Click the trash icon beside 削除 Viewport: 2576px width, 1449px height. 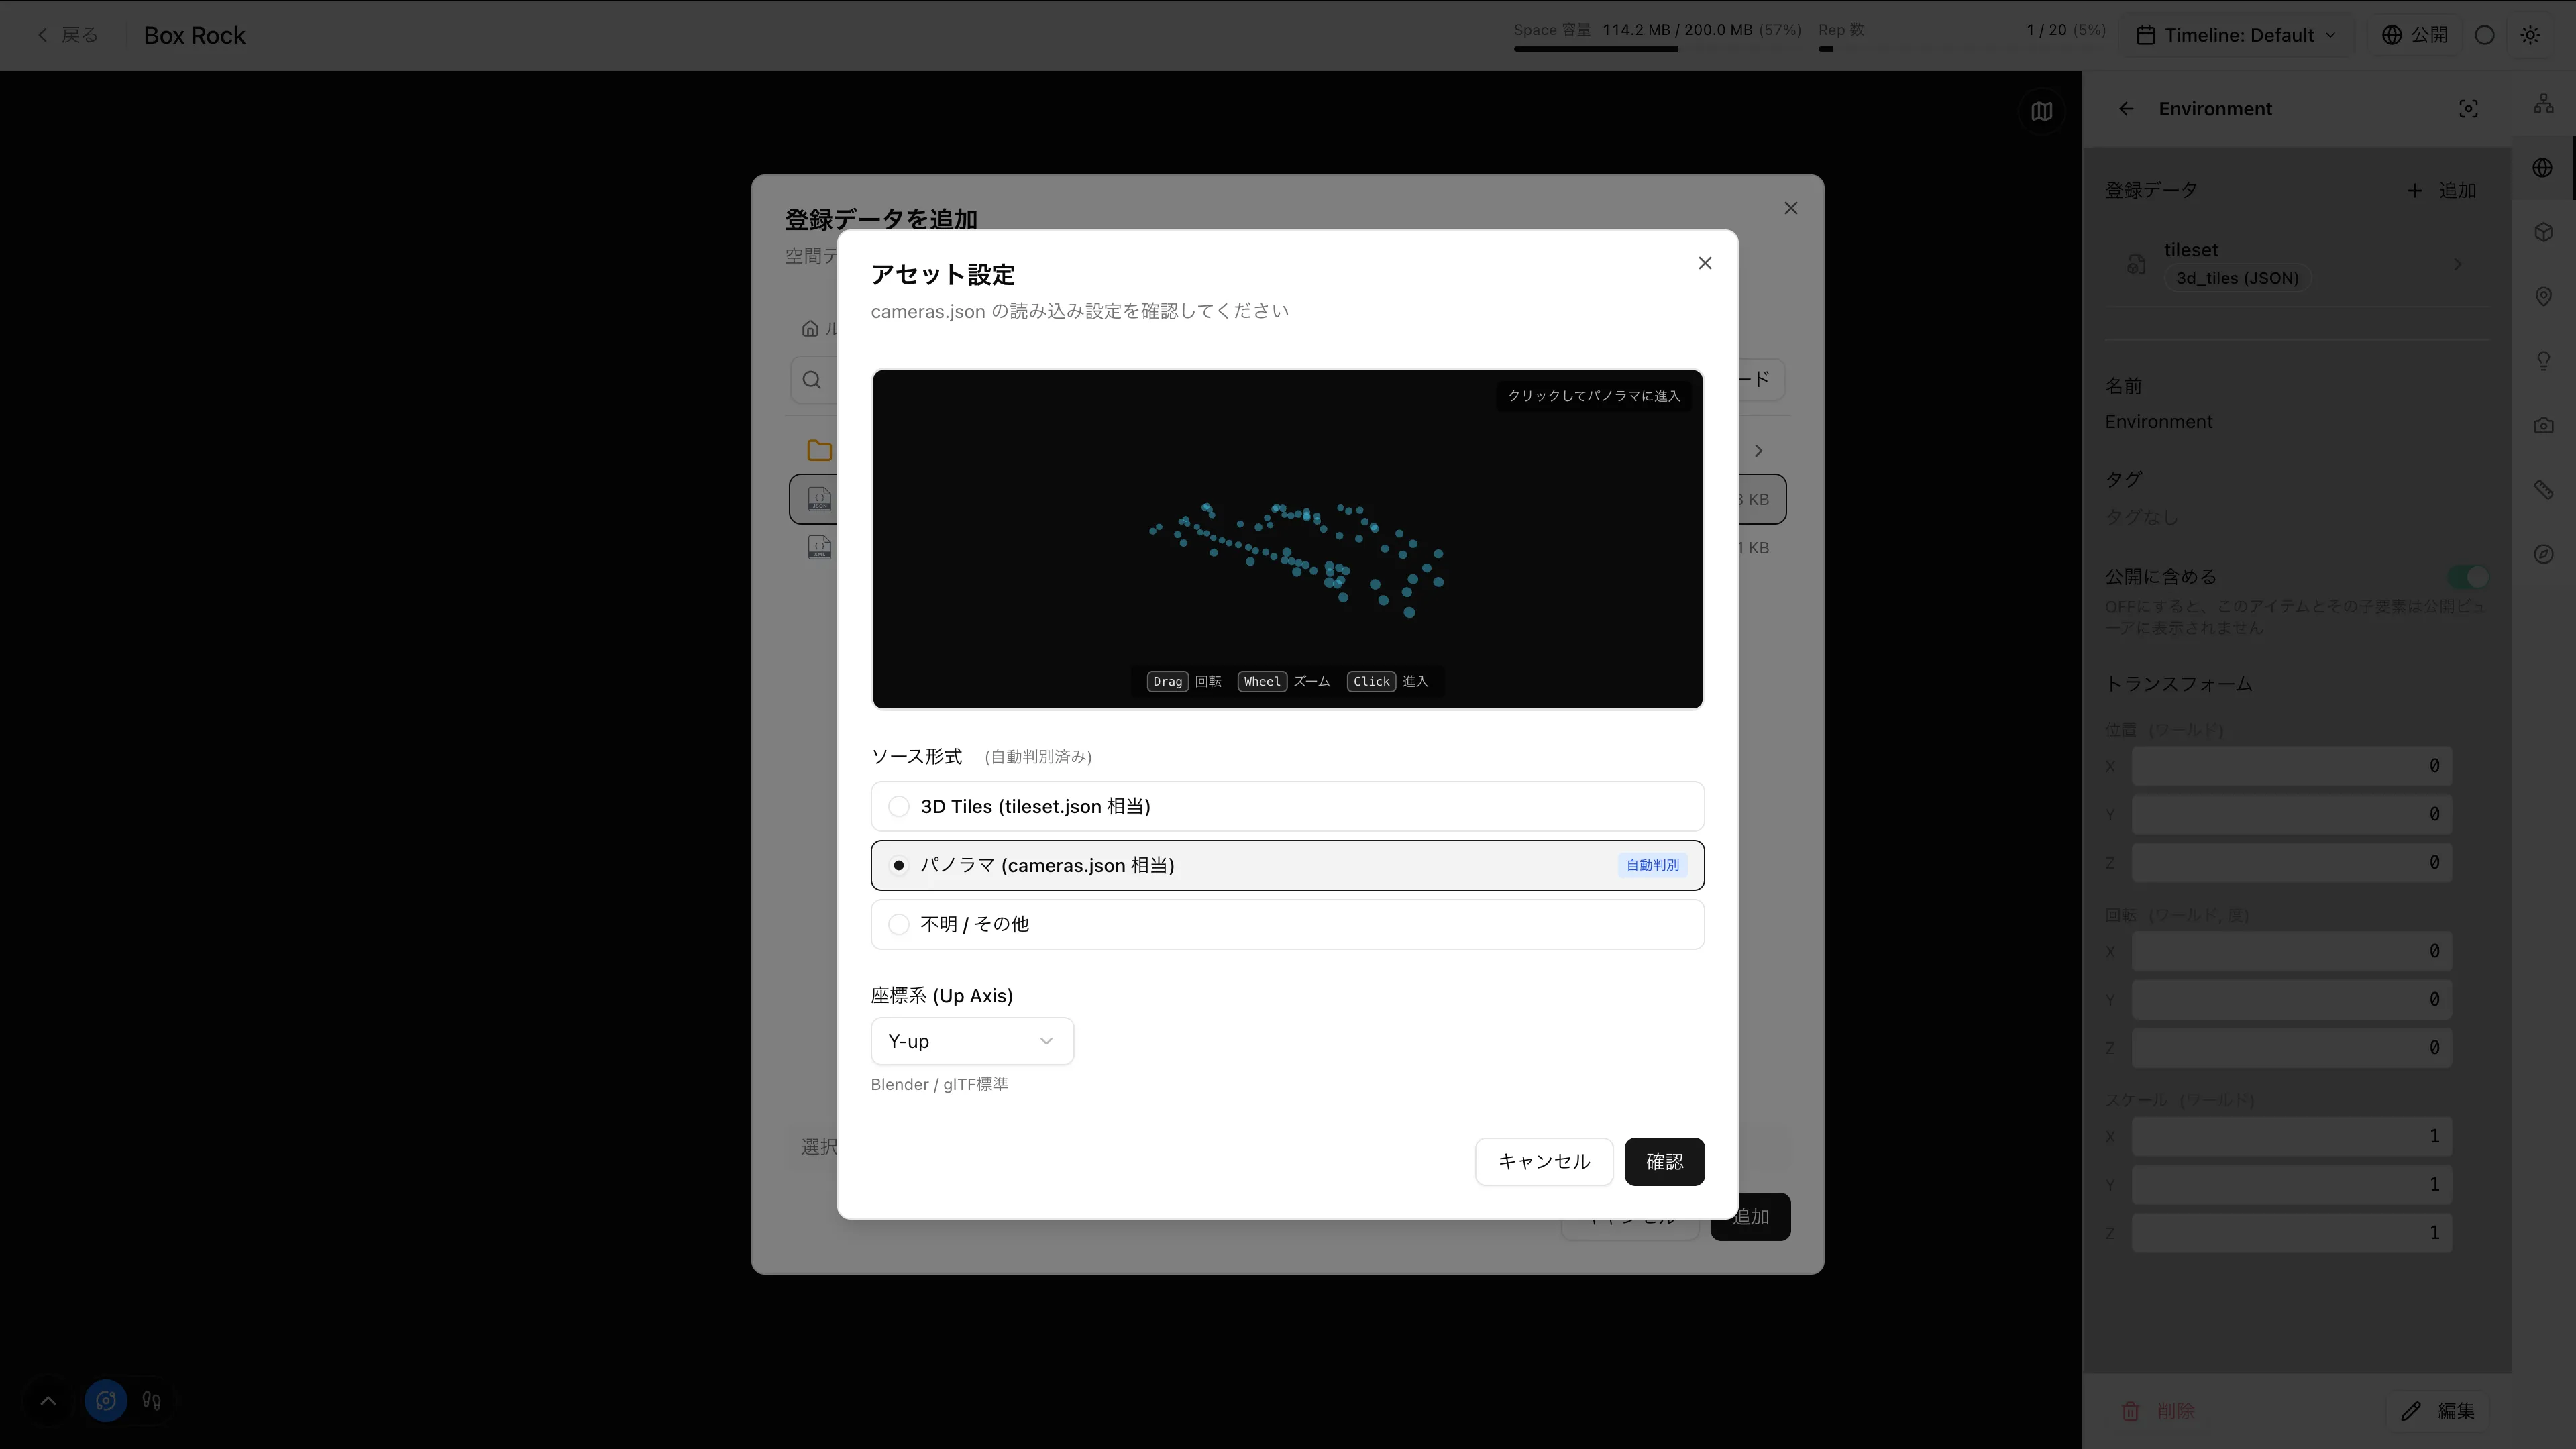click(2130, 1411)
